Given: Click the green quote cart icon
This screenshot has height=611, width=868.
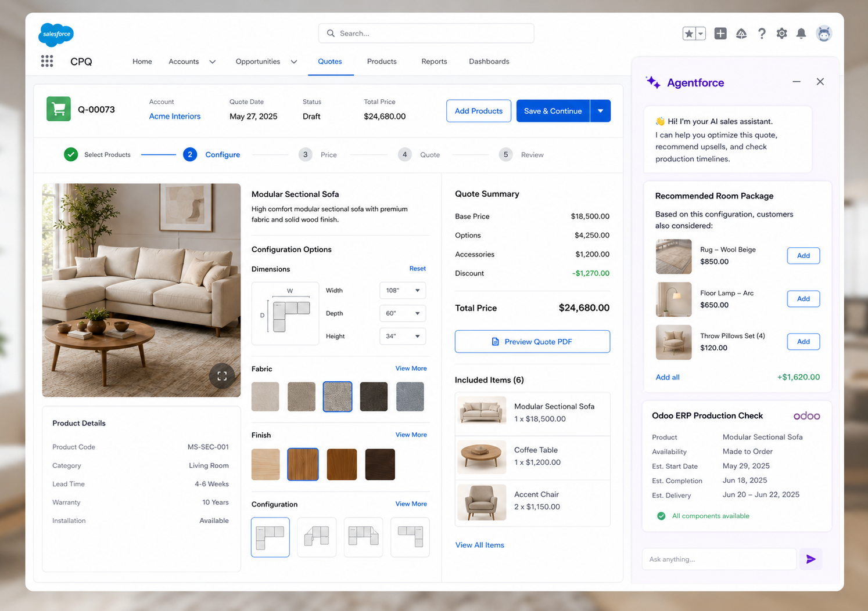Looking at the screenshot, I should [59, 109].
